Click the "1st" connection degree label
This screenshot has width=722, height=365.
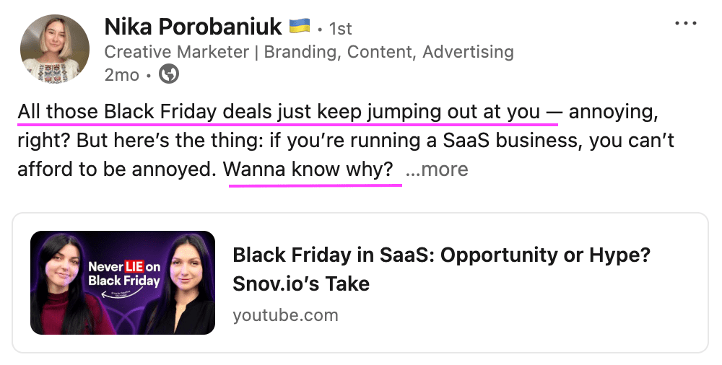click(x=340, y=28)
